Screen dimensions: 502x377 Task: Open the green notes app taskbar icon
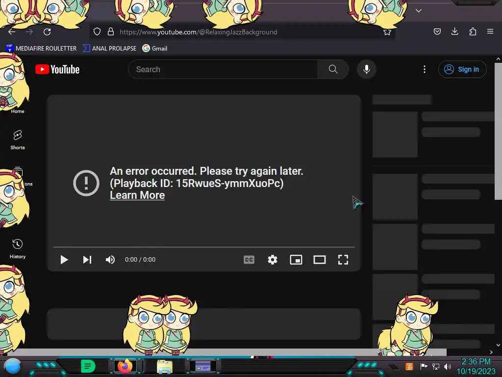(x=88, y=366)
